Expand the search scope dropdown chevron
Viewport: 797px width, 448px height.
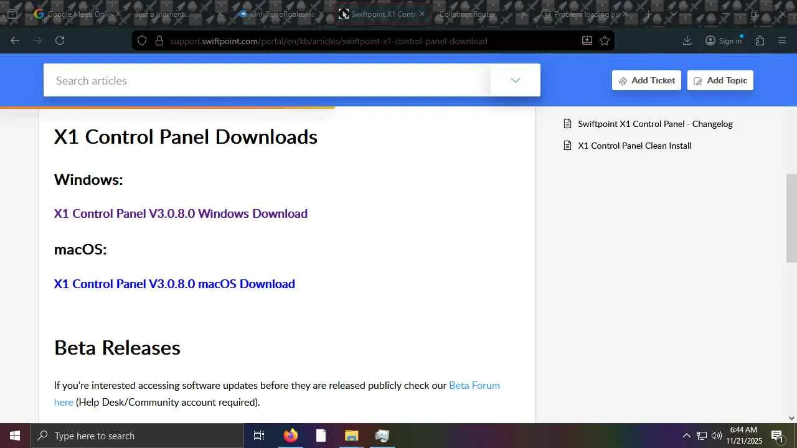pos(515,80)
